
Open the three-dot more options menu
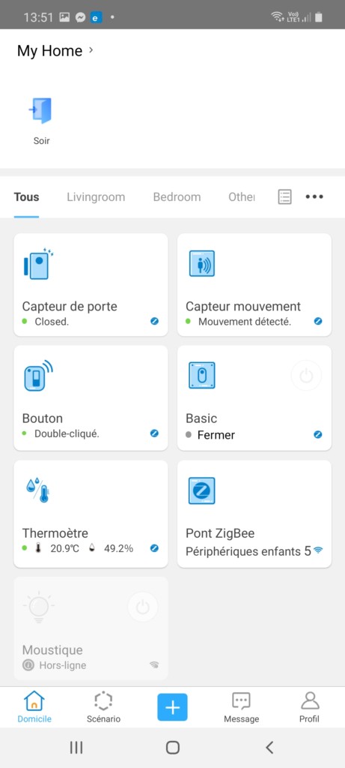tap(314, 197)
